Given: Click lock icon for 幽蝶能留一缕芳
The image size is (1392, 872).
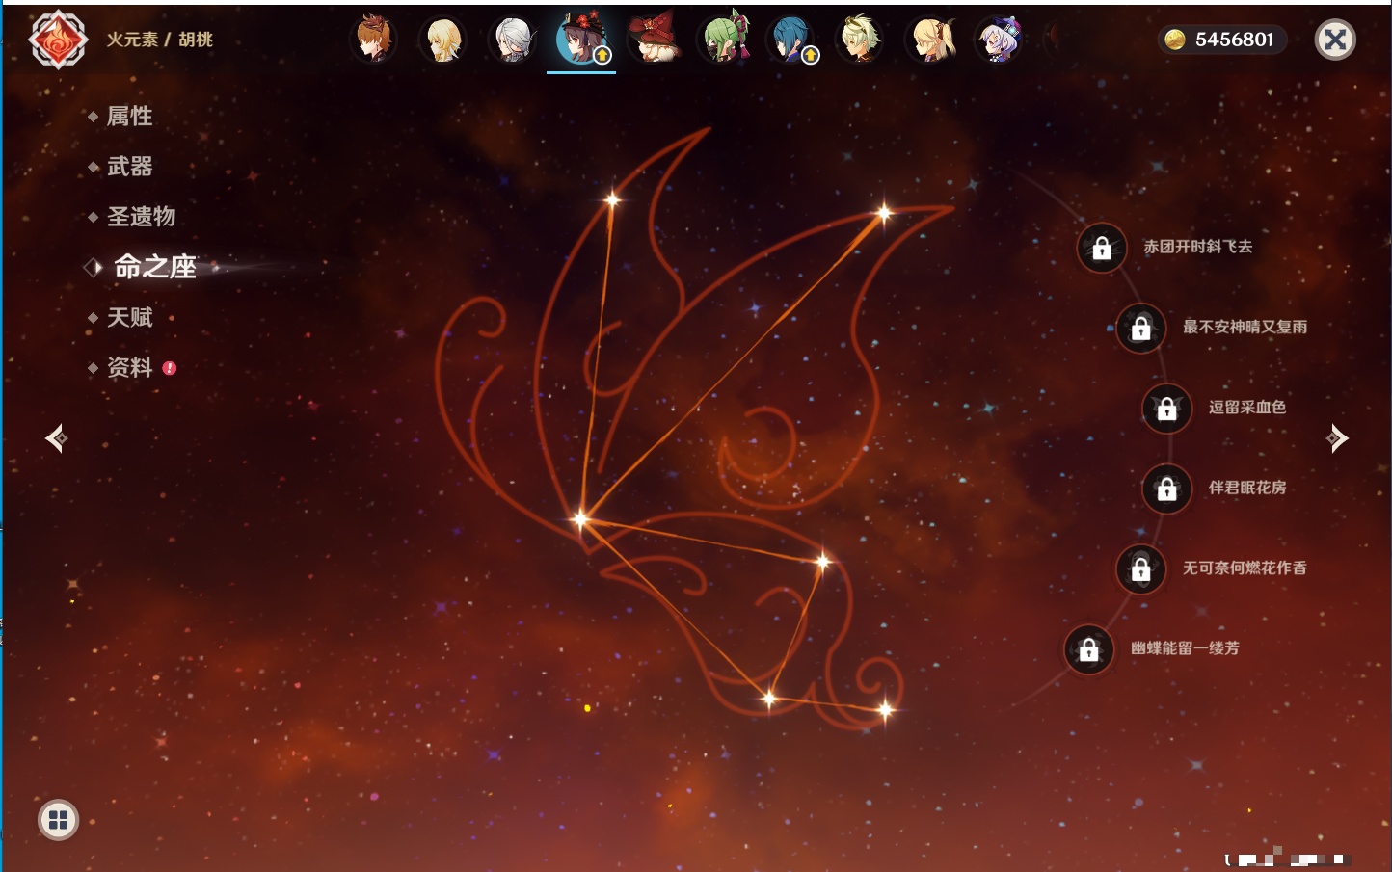Looking at the screenshot, I should pyautogui.click(x=1089, y=649).
